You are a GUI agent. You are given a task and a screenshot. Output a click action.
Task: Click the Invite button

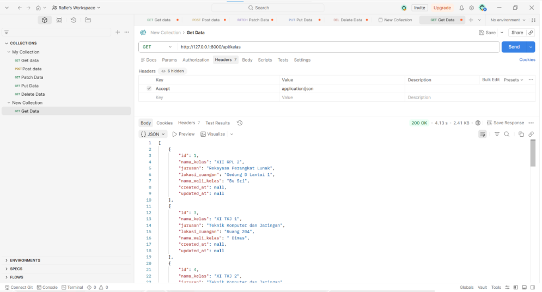[419, 8]
